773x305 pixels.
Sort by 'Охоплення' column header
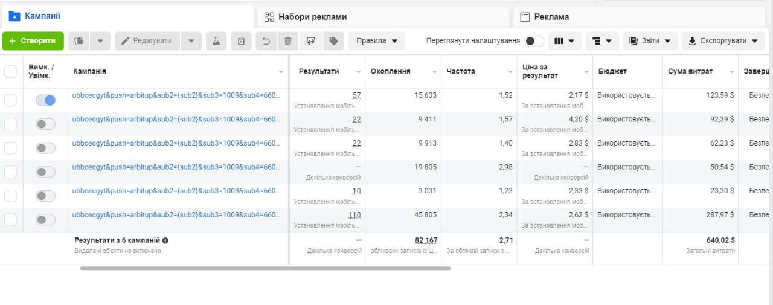pos(390,71)
